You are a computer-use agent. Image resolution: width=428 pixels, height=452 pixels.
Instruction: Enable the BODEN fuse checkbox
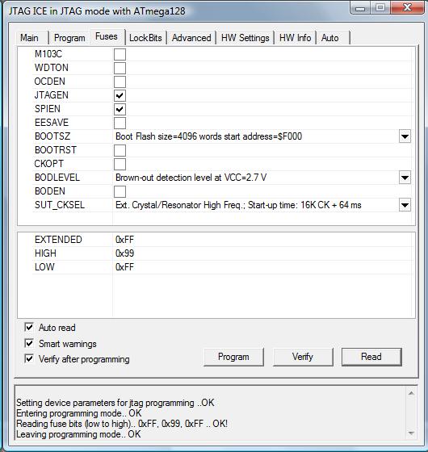(x=120, y=191)
